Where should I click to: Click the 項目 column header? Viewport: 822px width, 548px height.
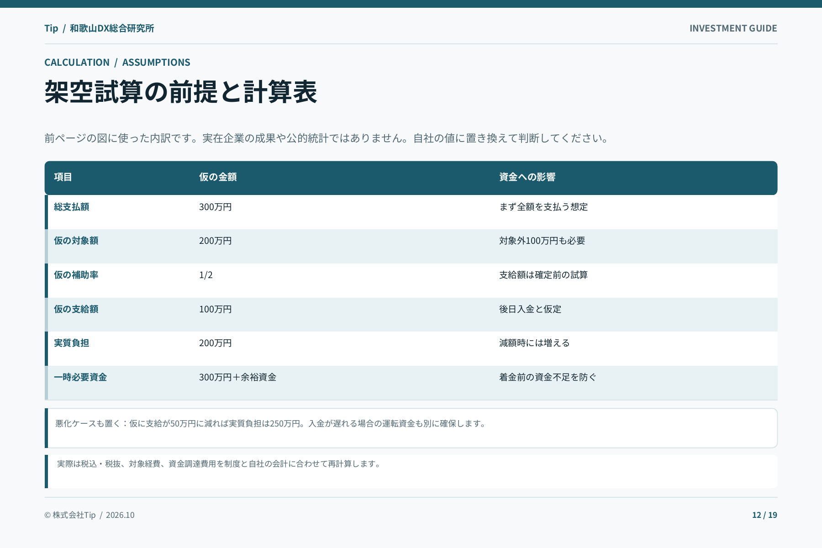pyautogui.click(x=63, y=177)
